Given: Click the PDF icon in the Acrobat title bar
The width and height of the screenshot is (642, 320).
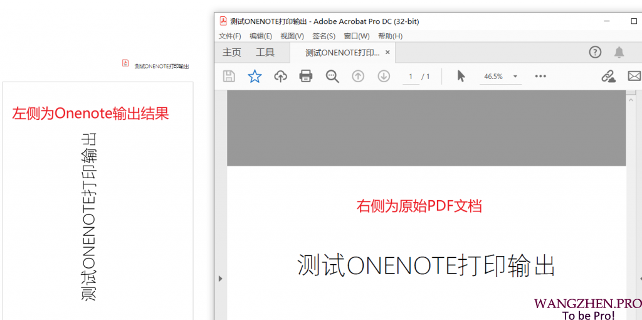Looking at the screenshot, I should (x=223, y=21).
